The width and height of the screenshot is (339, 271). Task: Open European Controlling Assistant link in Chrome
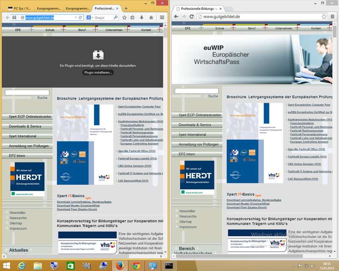309,142
